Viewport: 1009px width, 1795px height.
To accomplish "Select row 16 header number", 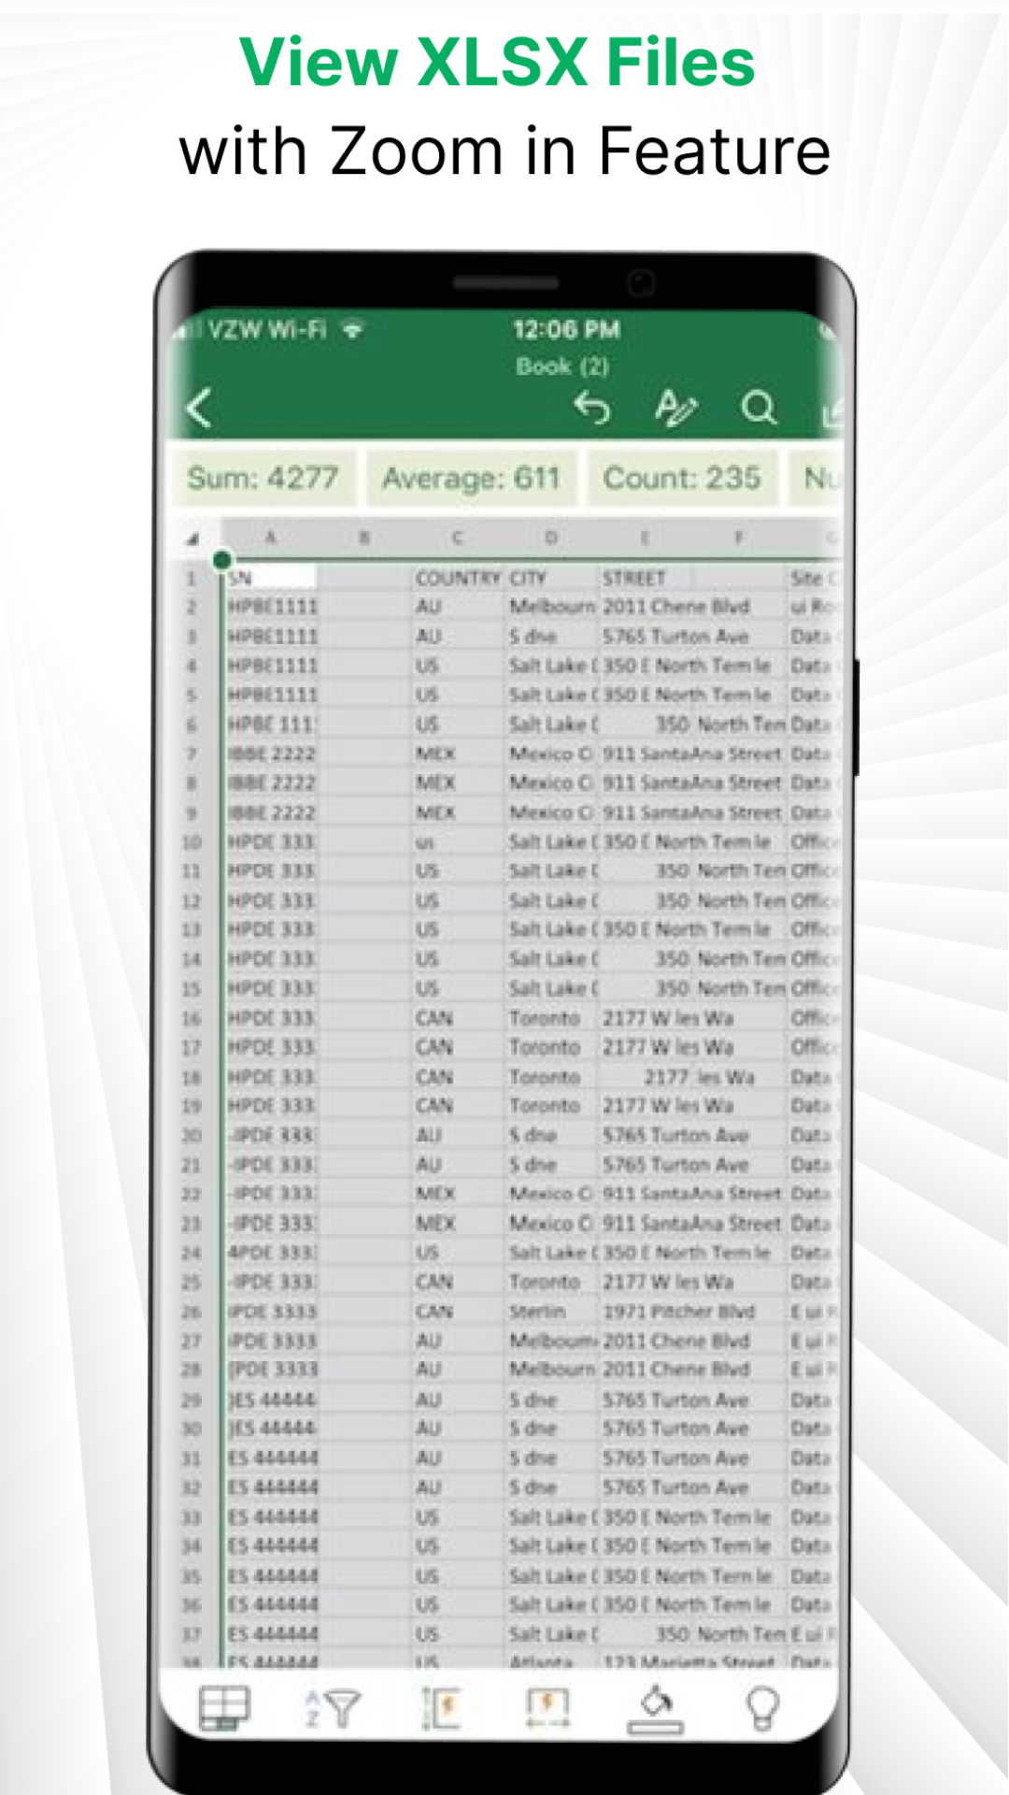I will [x=192, y=1018].
